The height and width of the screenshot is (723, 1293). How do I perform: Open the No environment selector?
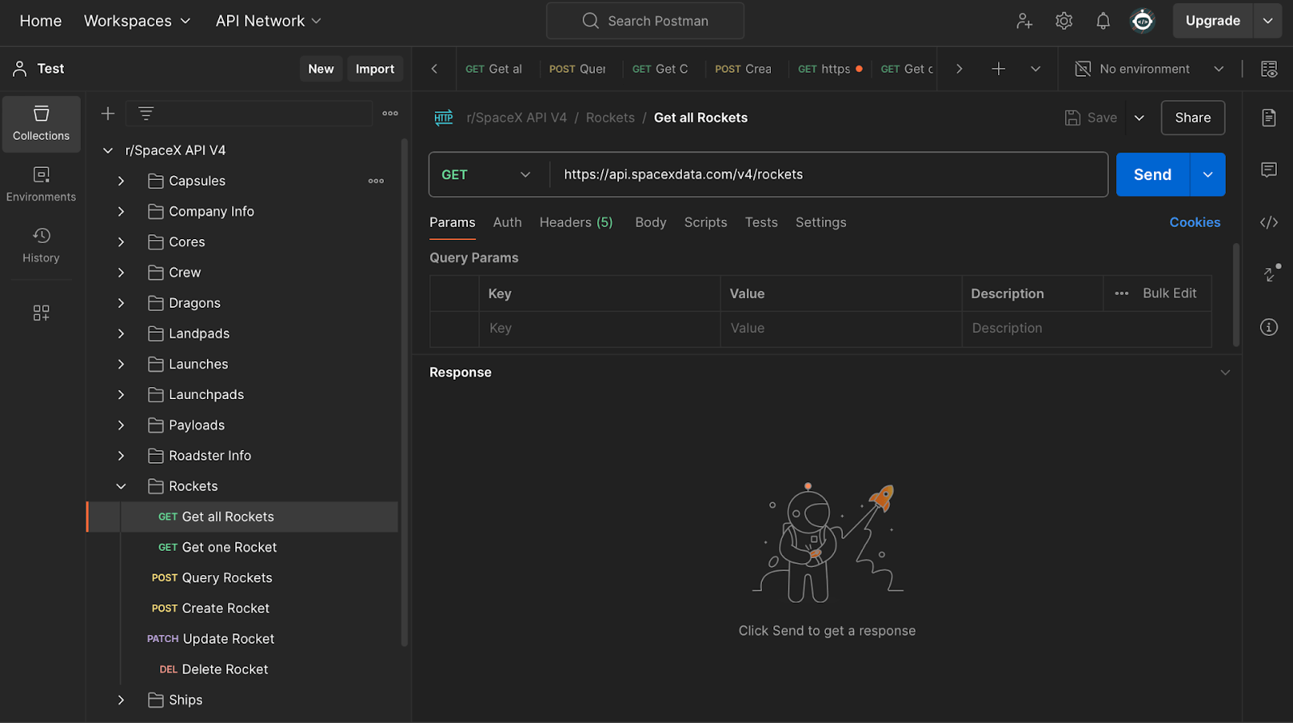[1149, 69]
